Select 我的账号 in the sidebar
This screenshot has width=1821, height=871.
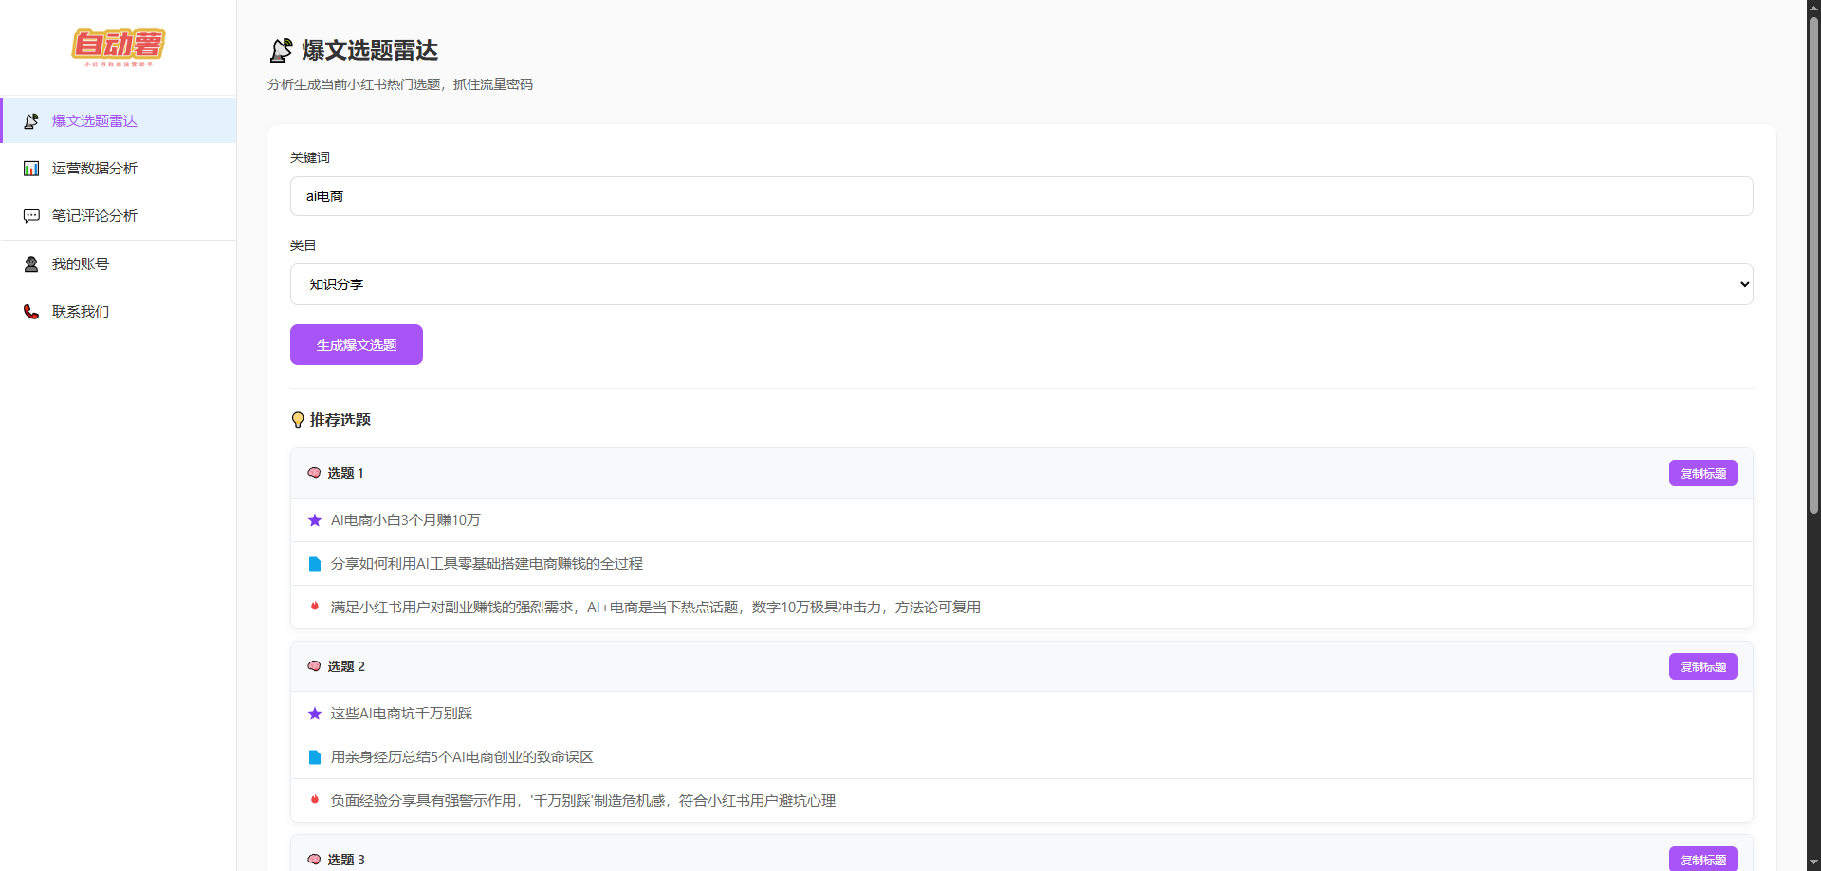tap(81, 264)
